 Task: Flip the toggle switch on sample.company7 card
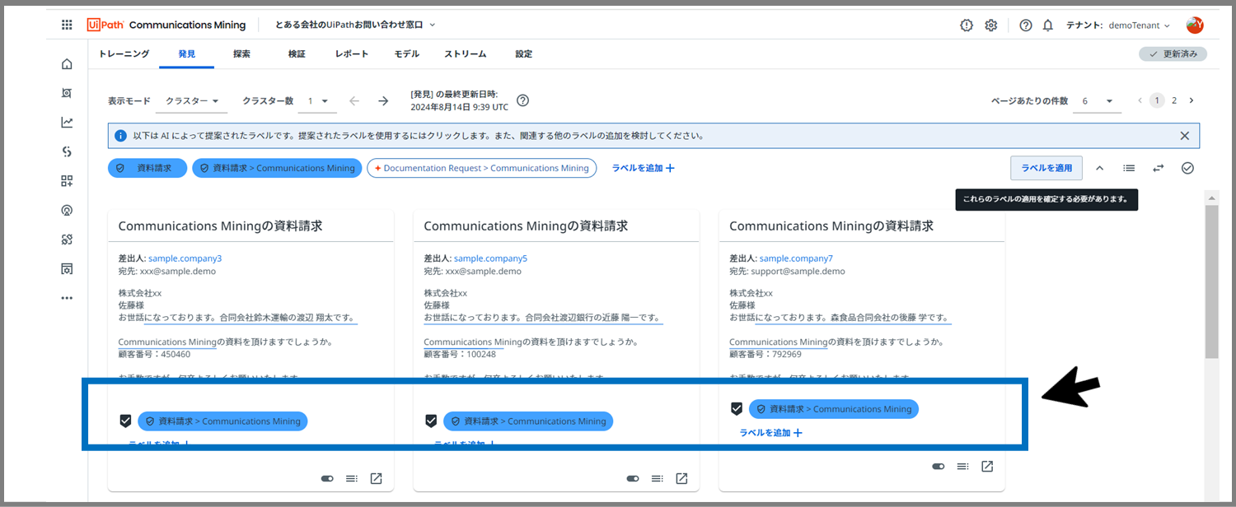939,467
